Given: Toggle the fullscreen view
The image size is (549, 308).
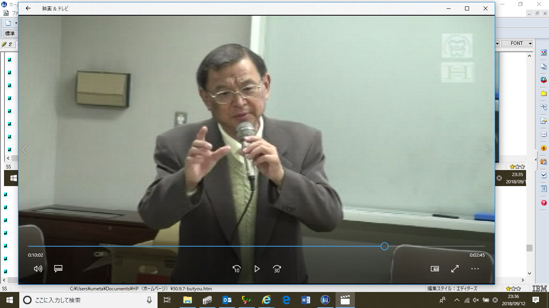Looking at the screenshot, I should pyautogui.click(x=455, y=269).
